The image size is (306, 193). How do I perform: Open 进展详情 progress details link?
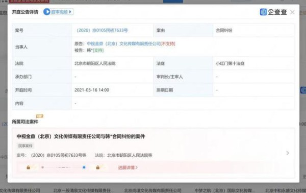point(128,167)
